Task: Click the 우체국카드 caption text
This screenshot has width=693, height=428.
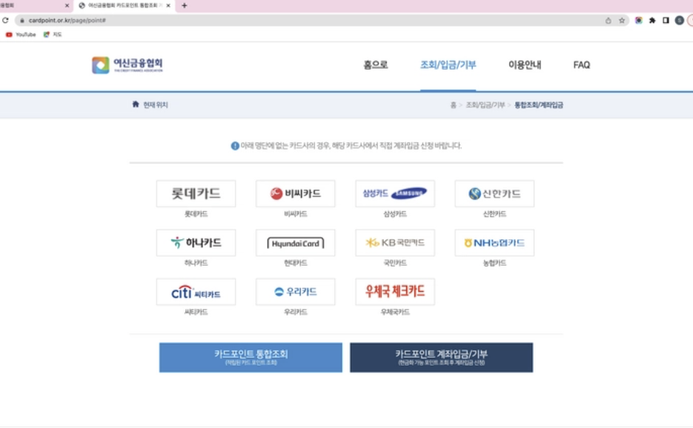Action: tap(395, 312)
